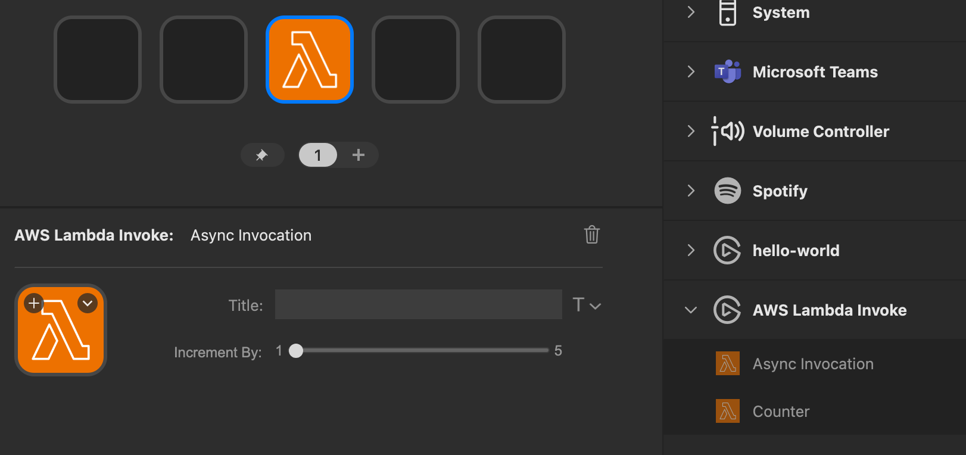Click the Counter Lambda icon

(728, 411)
